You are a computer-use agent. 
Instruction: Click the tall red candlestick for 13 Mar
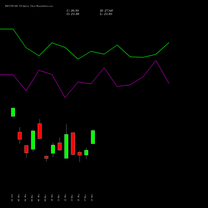click(x=73, y=144)
